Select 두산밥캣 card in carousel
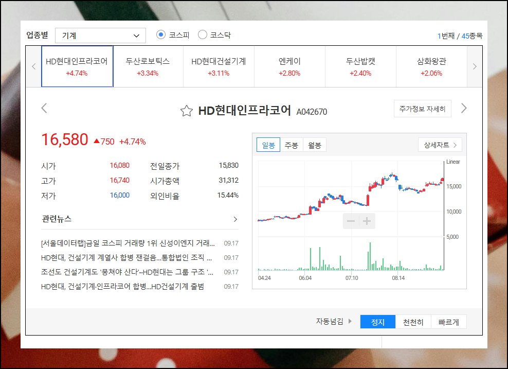 (x=360, y=66)
